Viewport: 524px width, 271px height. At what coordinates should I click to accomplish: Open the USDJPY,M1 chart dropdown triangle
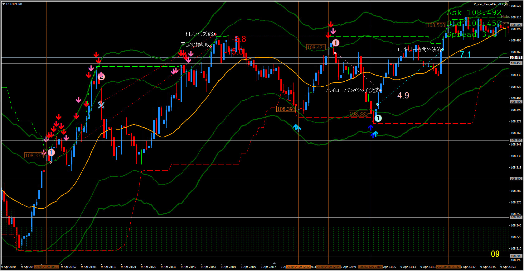coord(3,4)
